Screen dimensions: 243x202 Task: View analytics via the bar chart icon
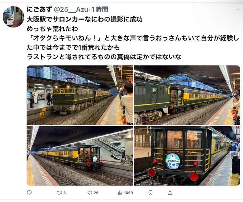coord(120,193)
